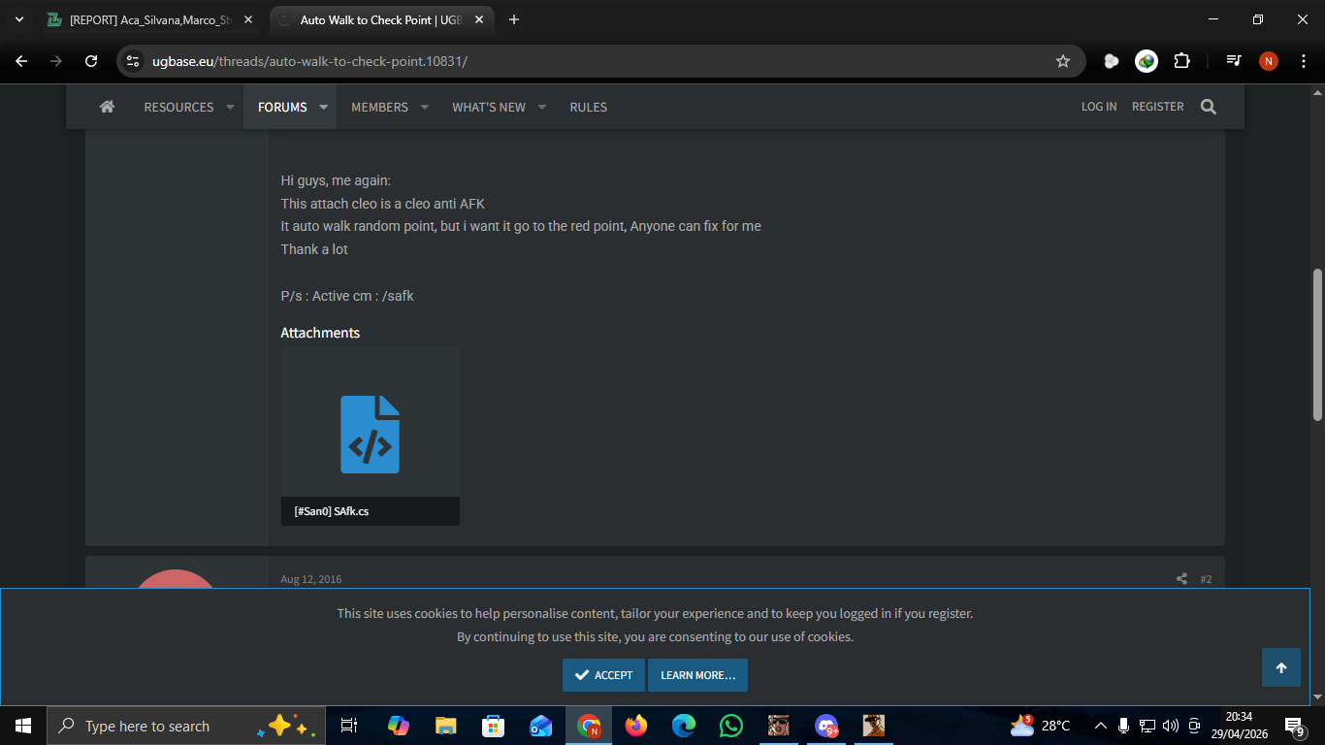The height and width of the screenshot is (745, 1325).
Task: Open WhatsApp from the taskbar
Action: (731, 726)
